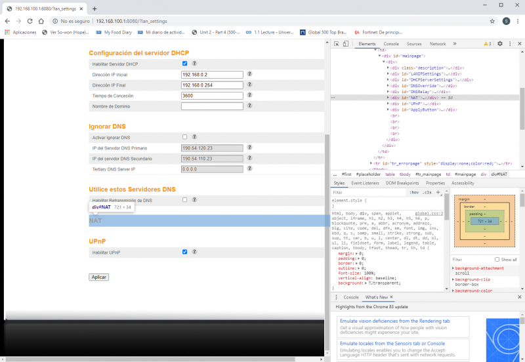Expand the div id UPnP tree node
The width and height of the screenshot is (525, 362).
pyautogui.click(x=388, y=104)
